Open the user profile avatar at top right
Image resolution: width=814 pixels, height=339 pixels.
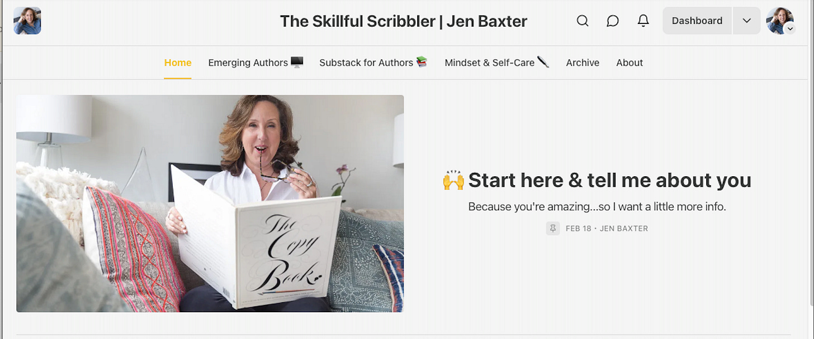pos(780,21)
